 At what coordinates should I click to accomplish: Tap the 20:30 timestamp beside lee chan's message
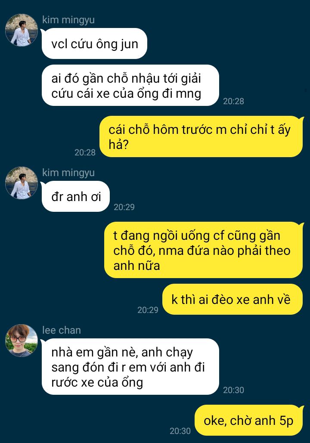click(x=233, y=390)
